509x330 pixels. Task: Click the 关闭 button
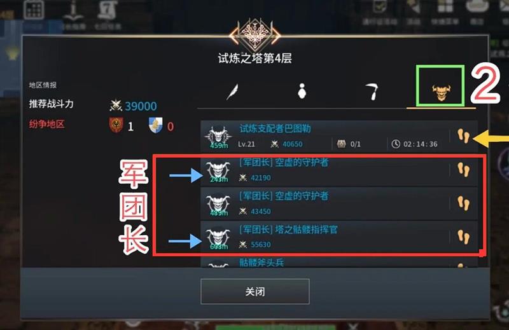pos(255,291)
